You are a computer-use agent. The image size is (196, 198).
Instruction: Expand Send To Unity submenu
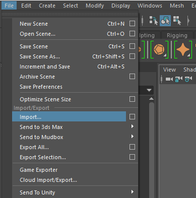tap(133, 192)
